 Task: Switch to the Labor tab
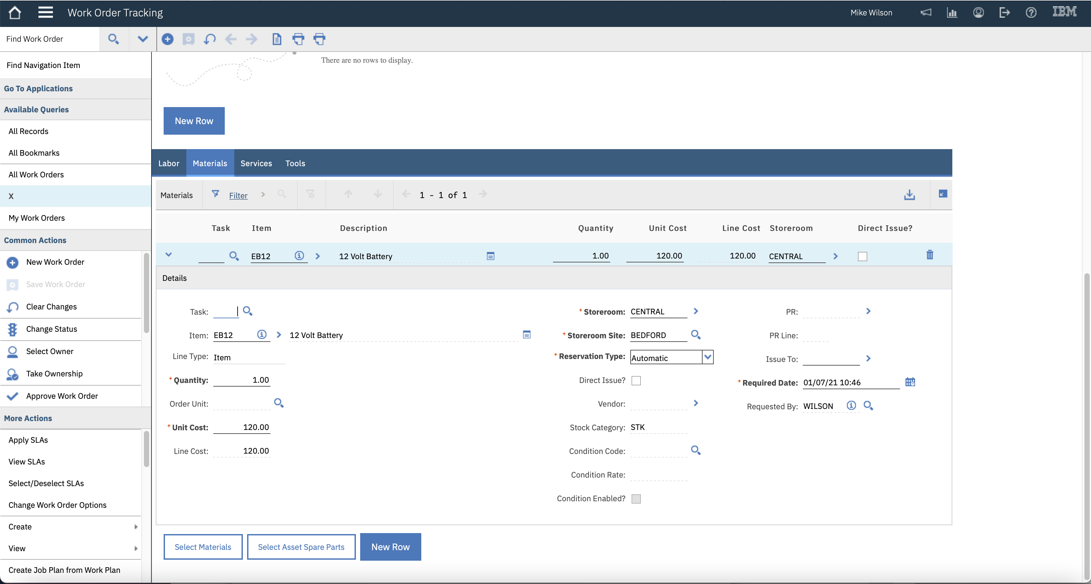(x=169, y=163)
